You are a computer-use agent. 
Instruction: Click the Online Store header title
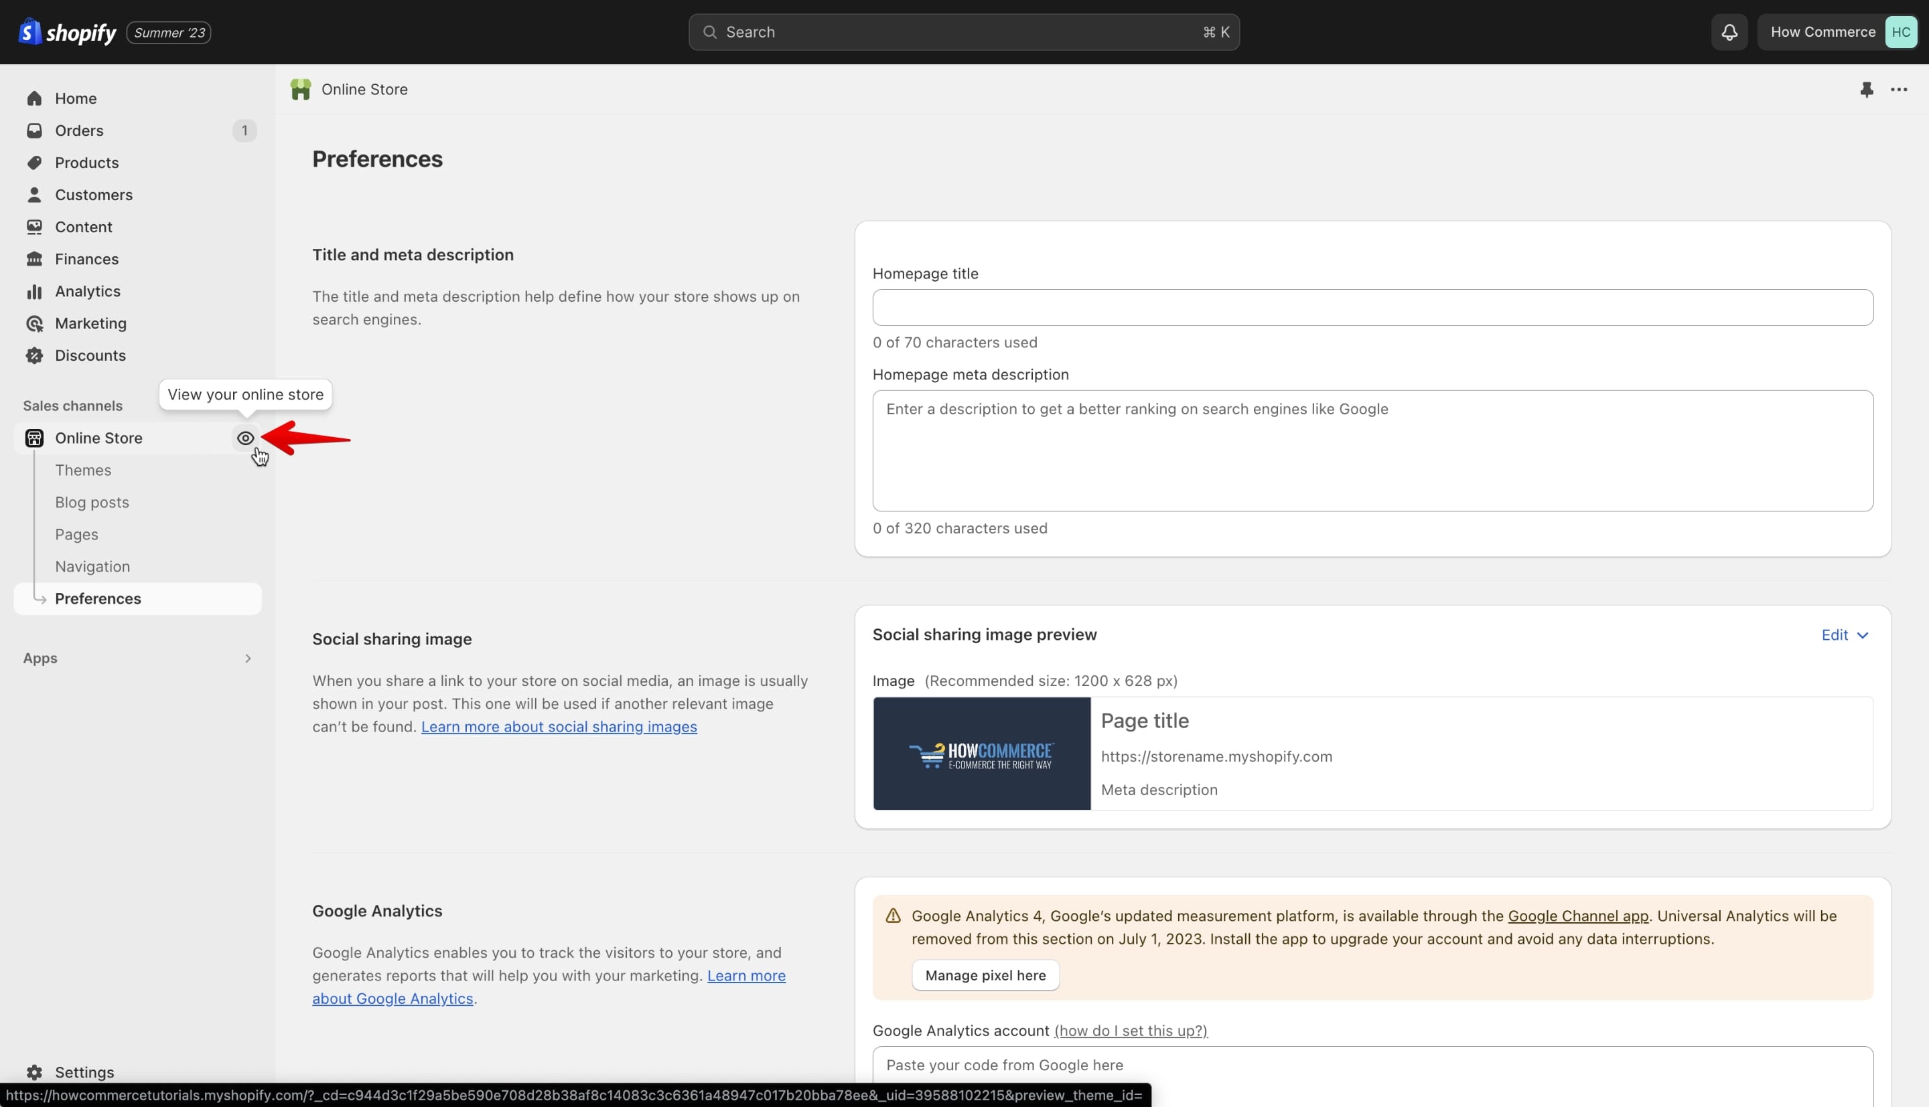coord(364,89)
